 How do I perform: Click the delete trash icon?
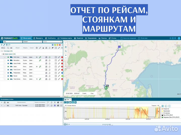pyautogui.click(x=7, y=45)
